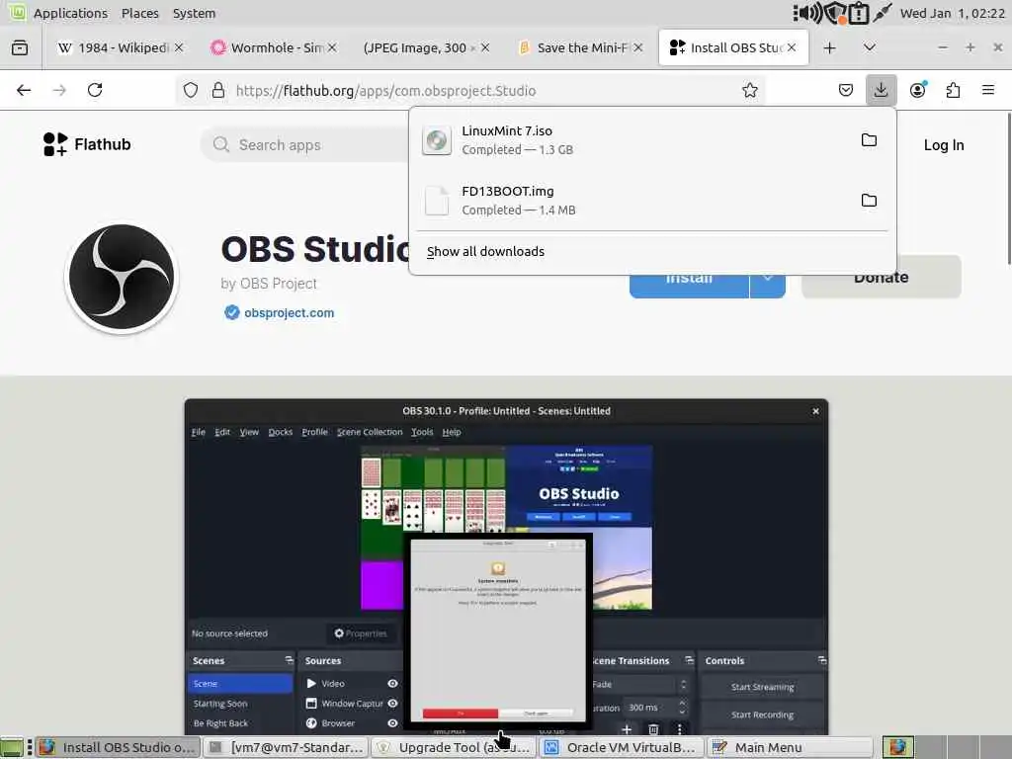This screenshot has height=759, width=1012.
Task: Switch to the JPEG Image tab
Action: coord(427,47)
